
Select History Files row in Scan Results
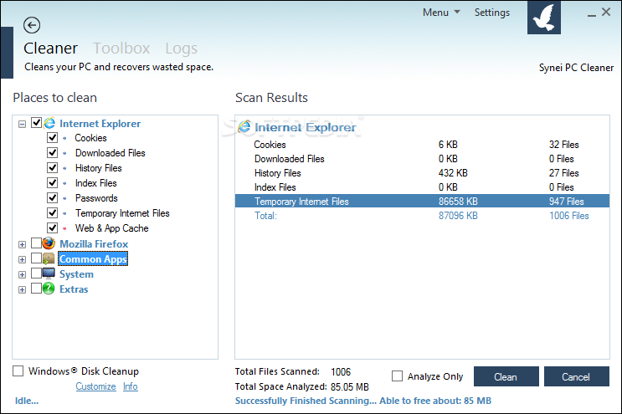point(422,173)
